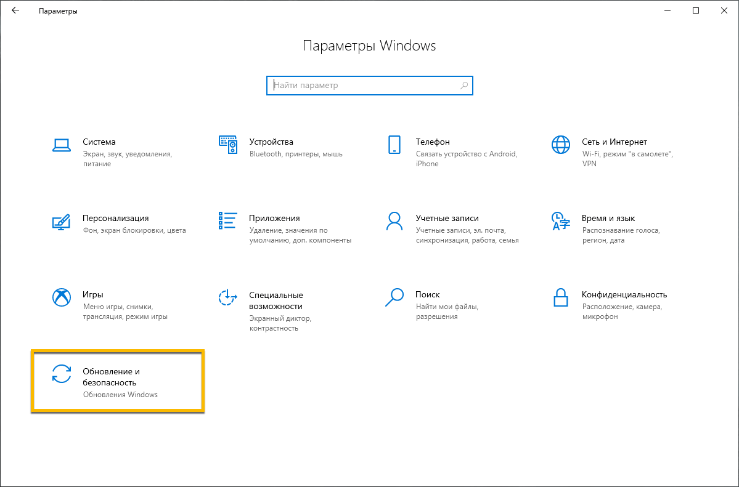Open the 'Время и язык' link
Viewport: 739px width, 487px height.
pyautogui.click(x=608, y=218)
